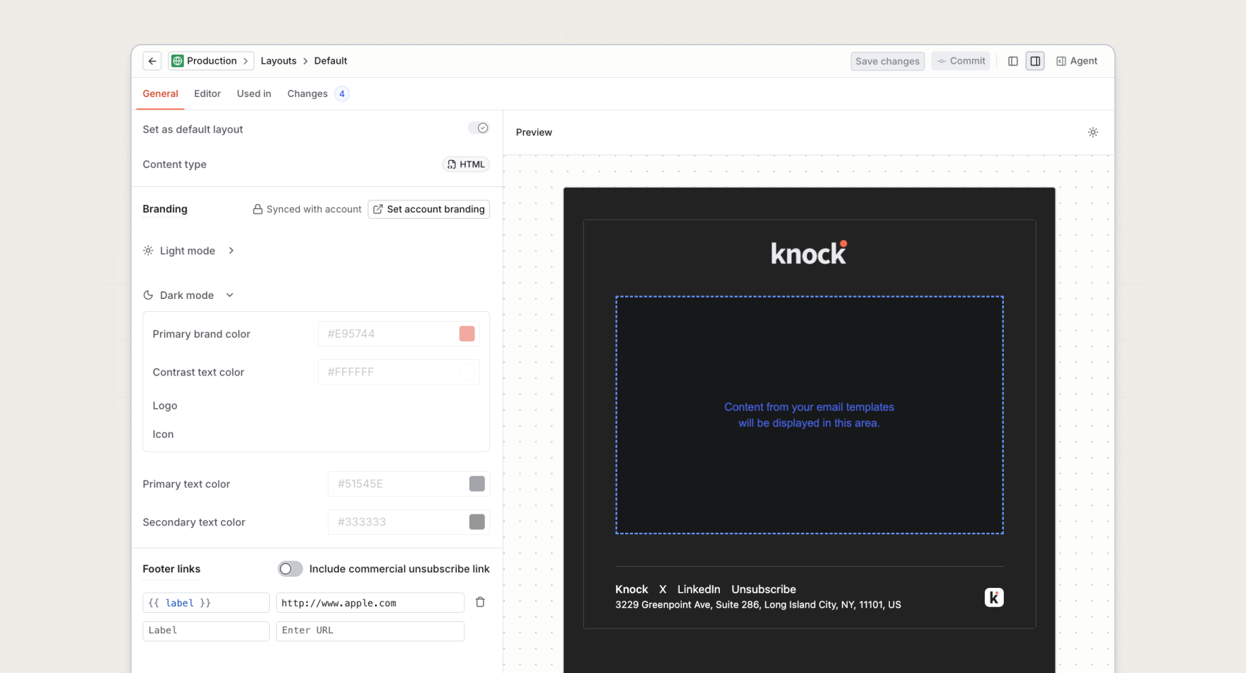The height and width of the screenshot is (673, 1246).
Task: Click the Save changes button
Action: (x=887, y=61)
